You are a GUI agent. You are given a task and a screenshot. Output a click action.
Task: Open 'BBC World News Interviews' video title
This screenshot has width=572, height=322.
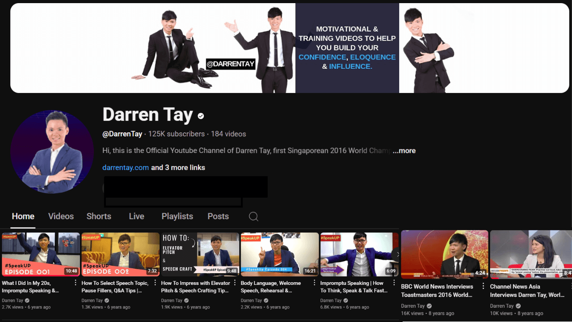coord(437,291)
